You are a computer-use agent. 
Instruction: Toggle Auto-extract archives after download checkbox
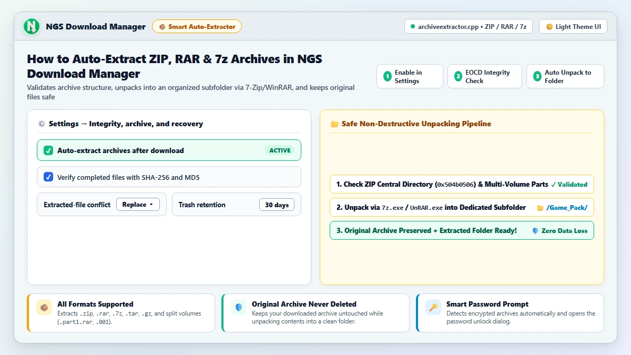(x=48, y=150)
